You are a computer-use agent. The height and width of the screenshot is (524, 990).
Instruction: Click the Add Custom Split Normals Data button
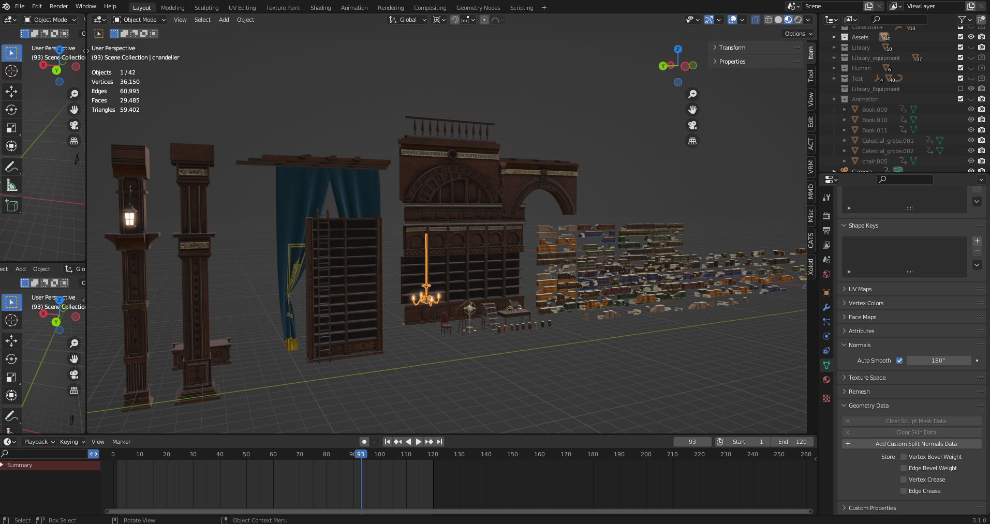pyautogui.click(x=915, y=444)
